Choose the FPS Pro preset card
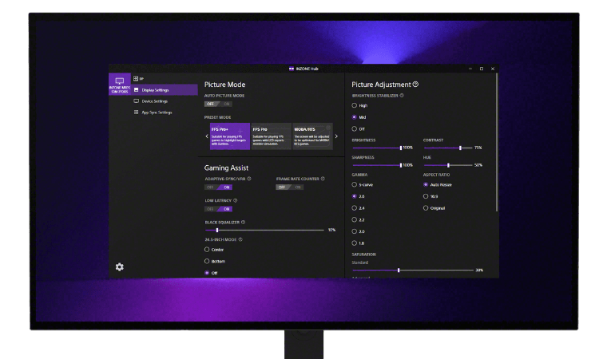This screenshot has width=607, height=359. pos(270,136)
